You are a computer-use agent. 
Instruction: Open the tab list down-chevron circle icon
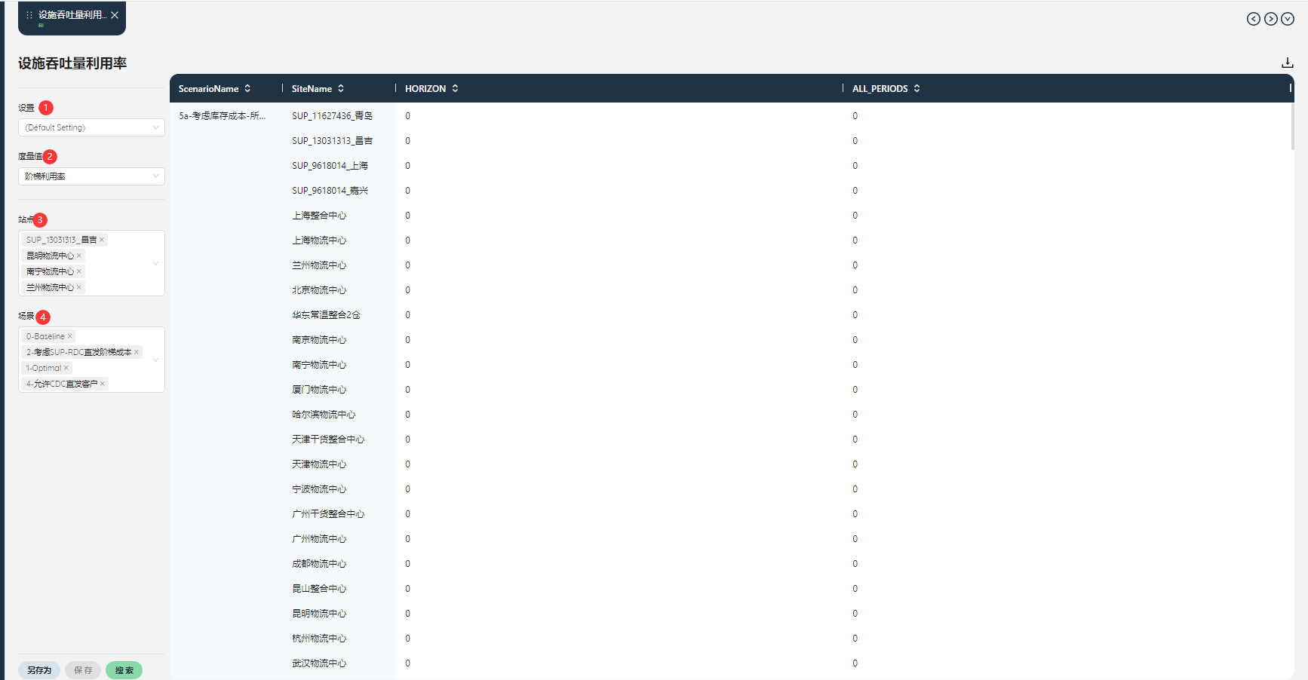(x=1288, y=19)
